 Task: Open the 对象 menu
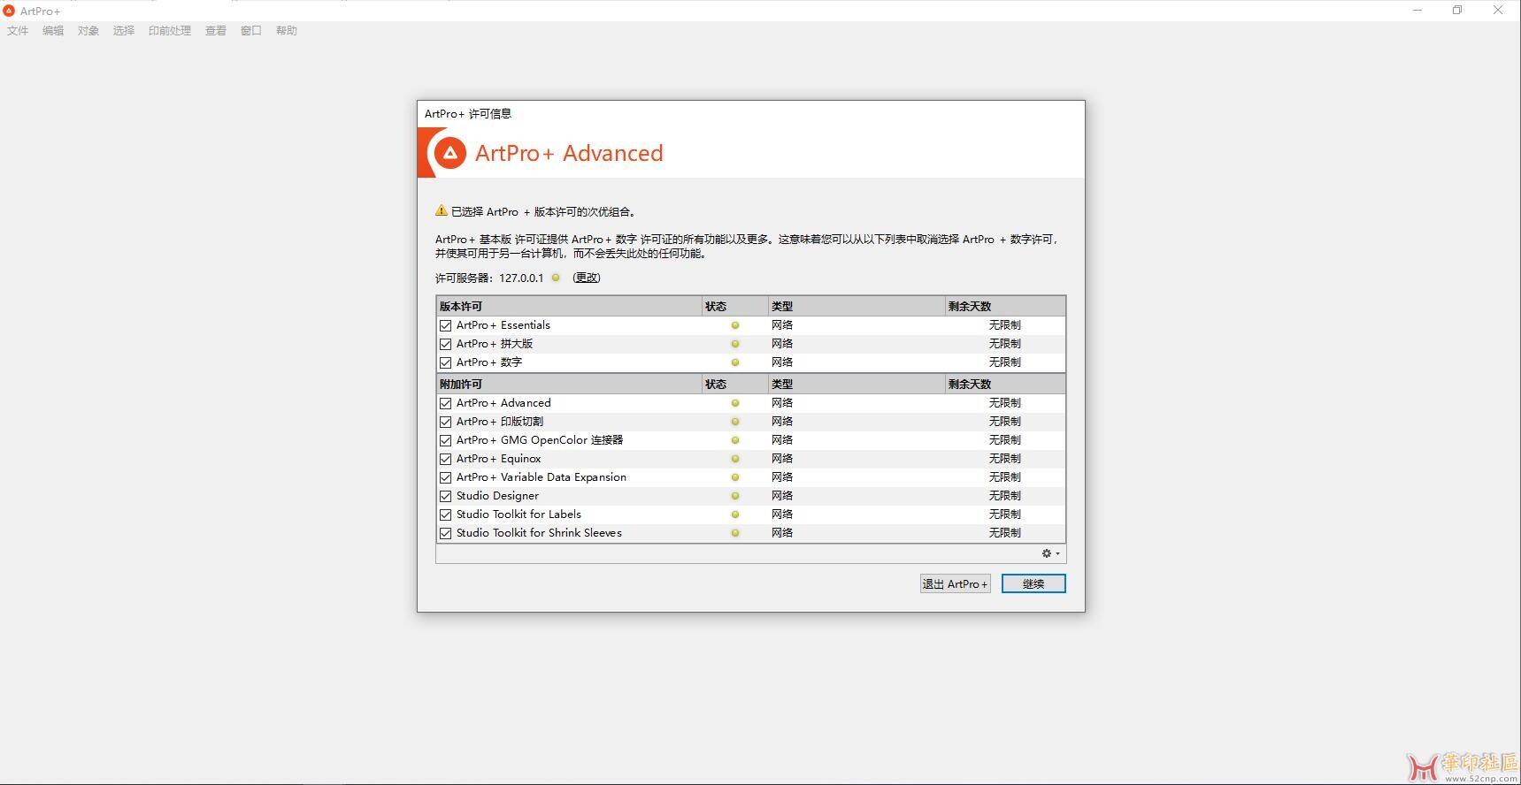pos(88,30)
